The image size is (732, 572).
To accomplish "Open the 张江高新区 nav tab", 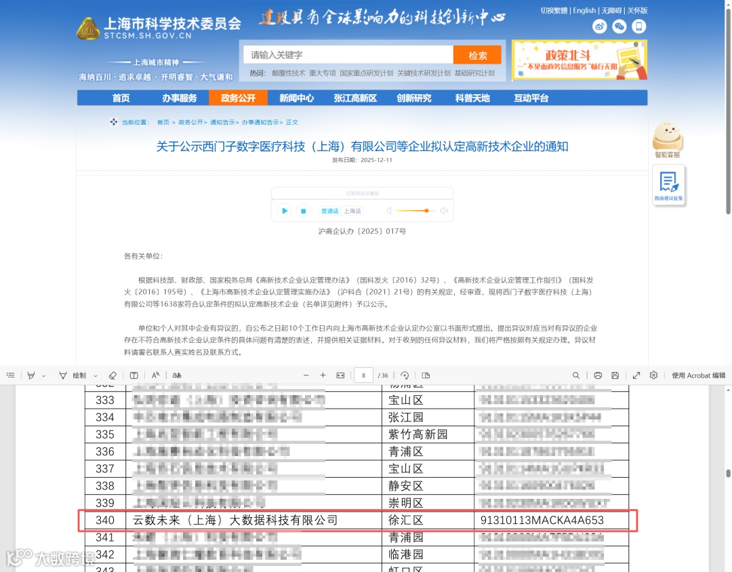I will tap(355, 98).
